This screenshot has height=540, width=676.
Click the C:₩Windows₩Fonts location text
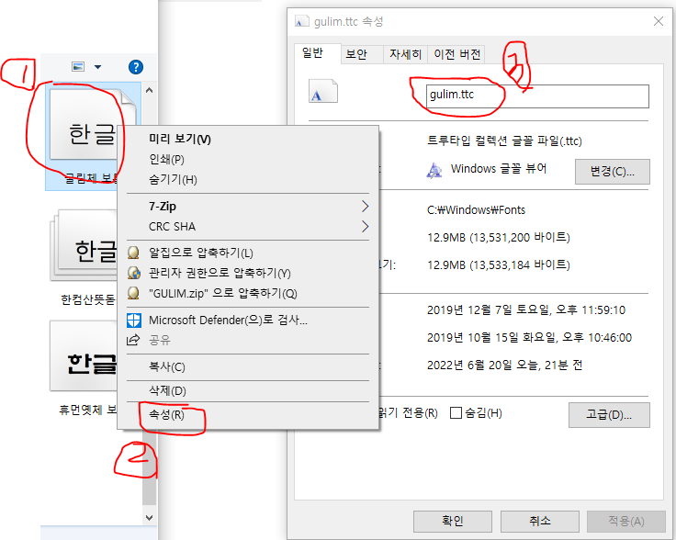[x=476, y=210]
